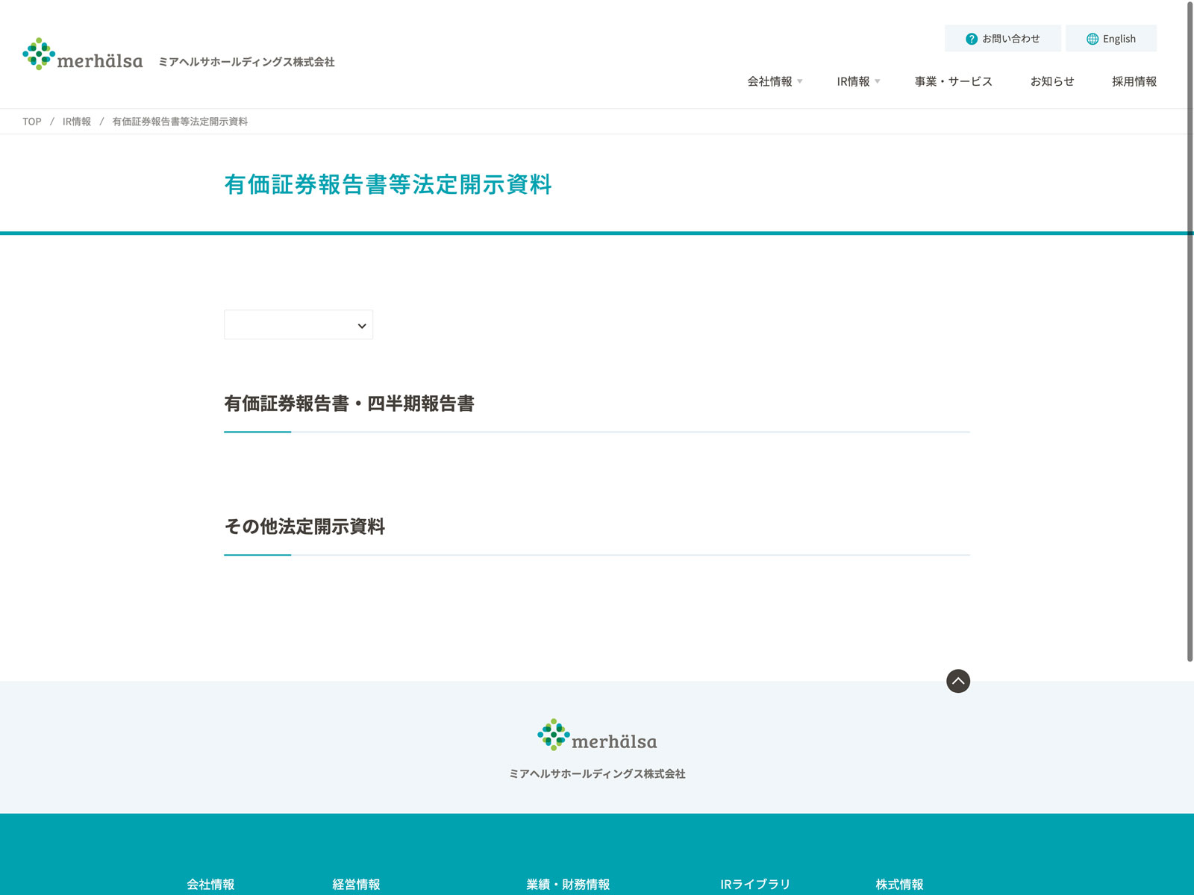Viewport: 1194px width, 895px height.
Task: Open the year selection dropdown
Action: click(298, 325)
